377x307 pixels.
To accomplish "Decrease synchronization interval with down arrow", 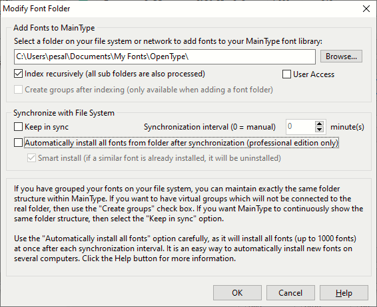I will [x=319, y=130].
